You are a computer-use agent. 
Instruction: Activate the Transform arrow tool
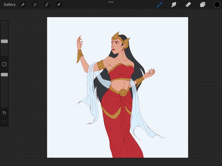[59, 5]
